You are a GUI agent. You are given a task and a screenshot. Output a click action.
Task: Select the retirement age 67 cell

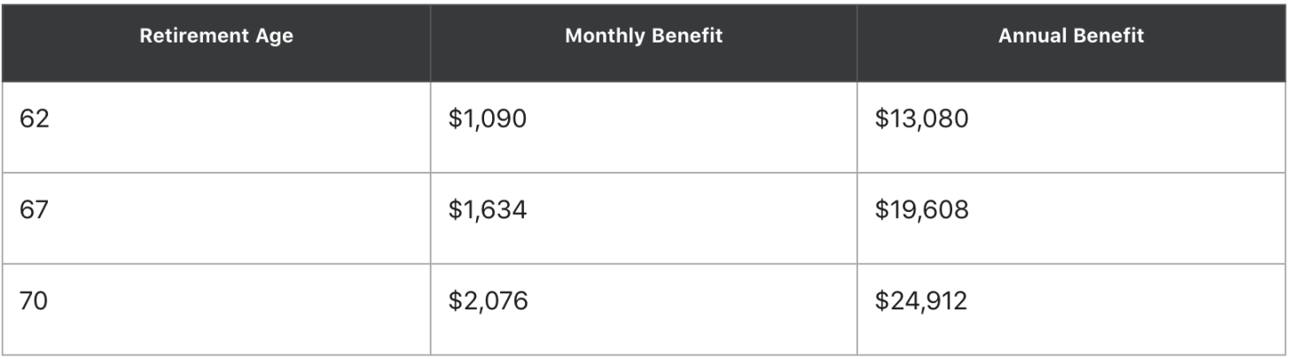(35, 210)
